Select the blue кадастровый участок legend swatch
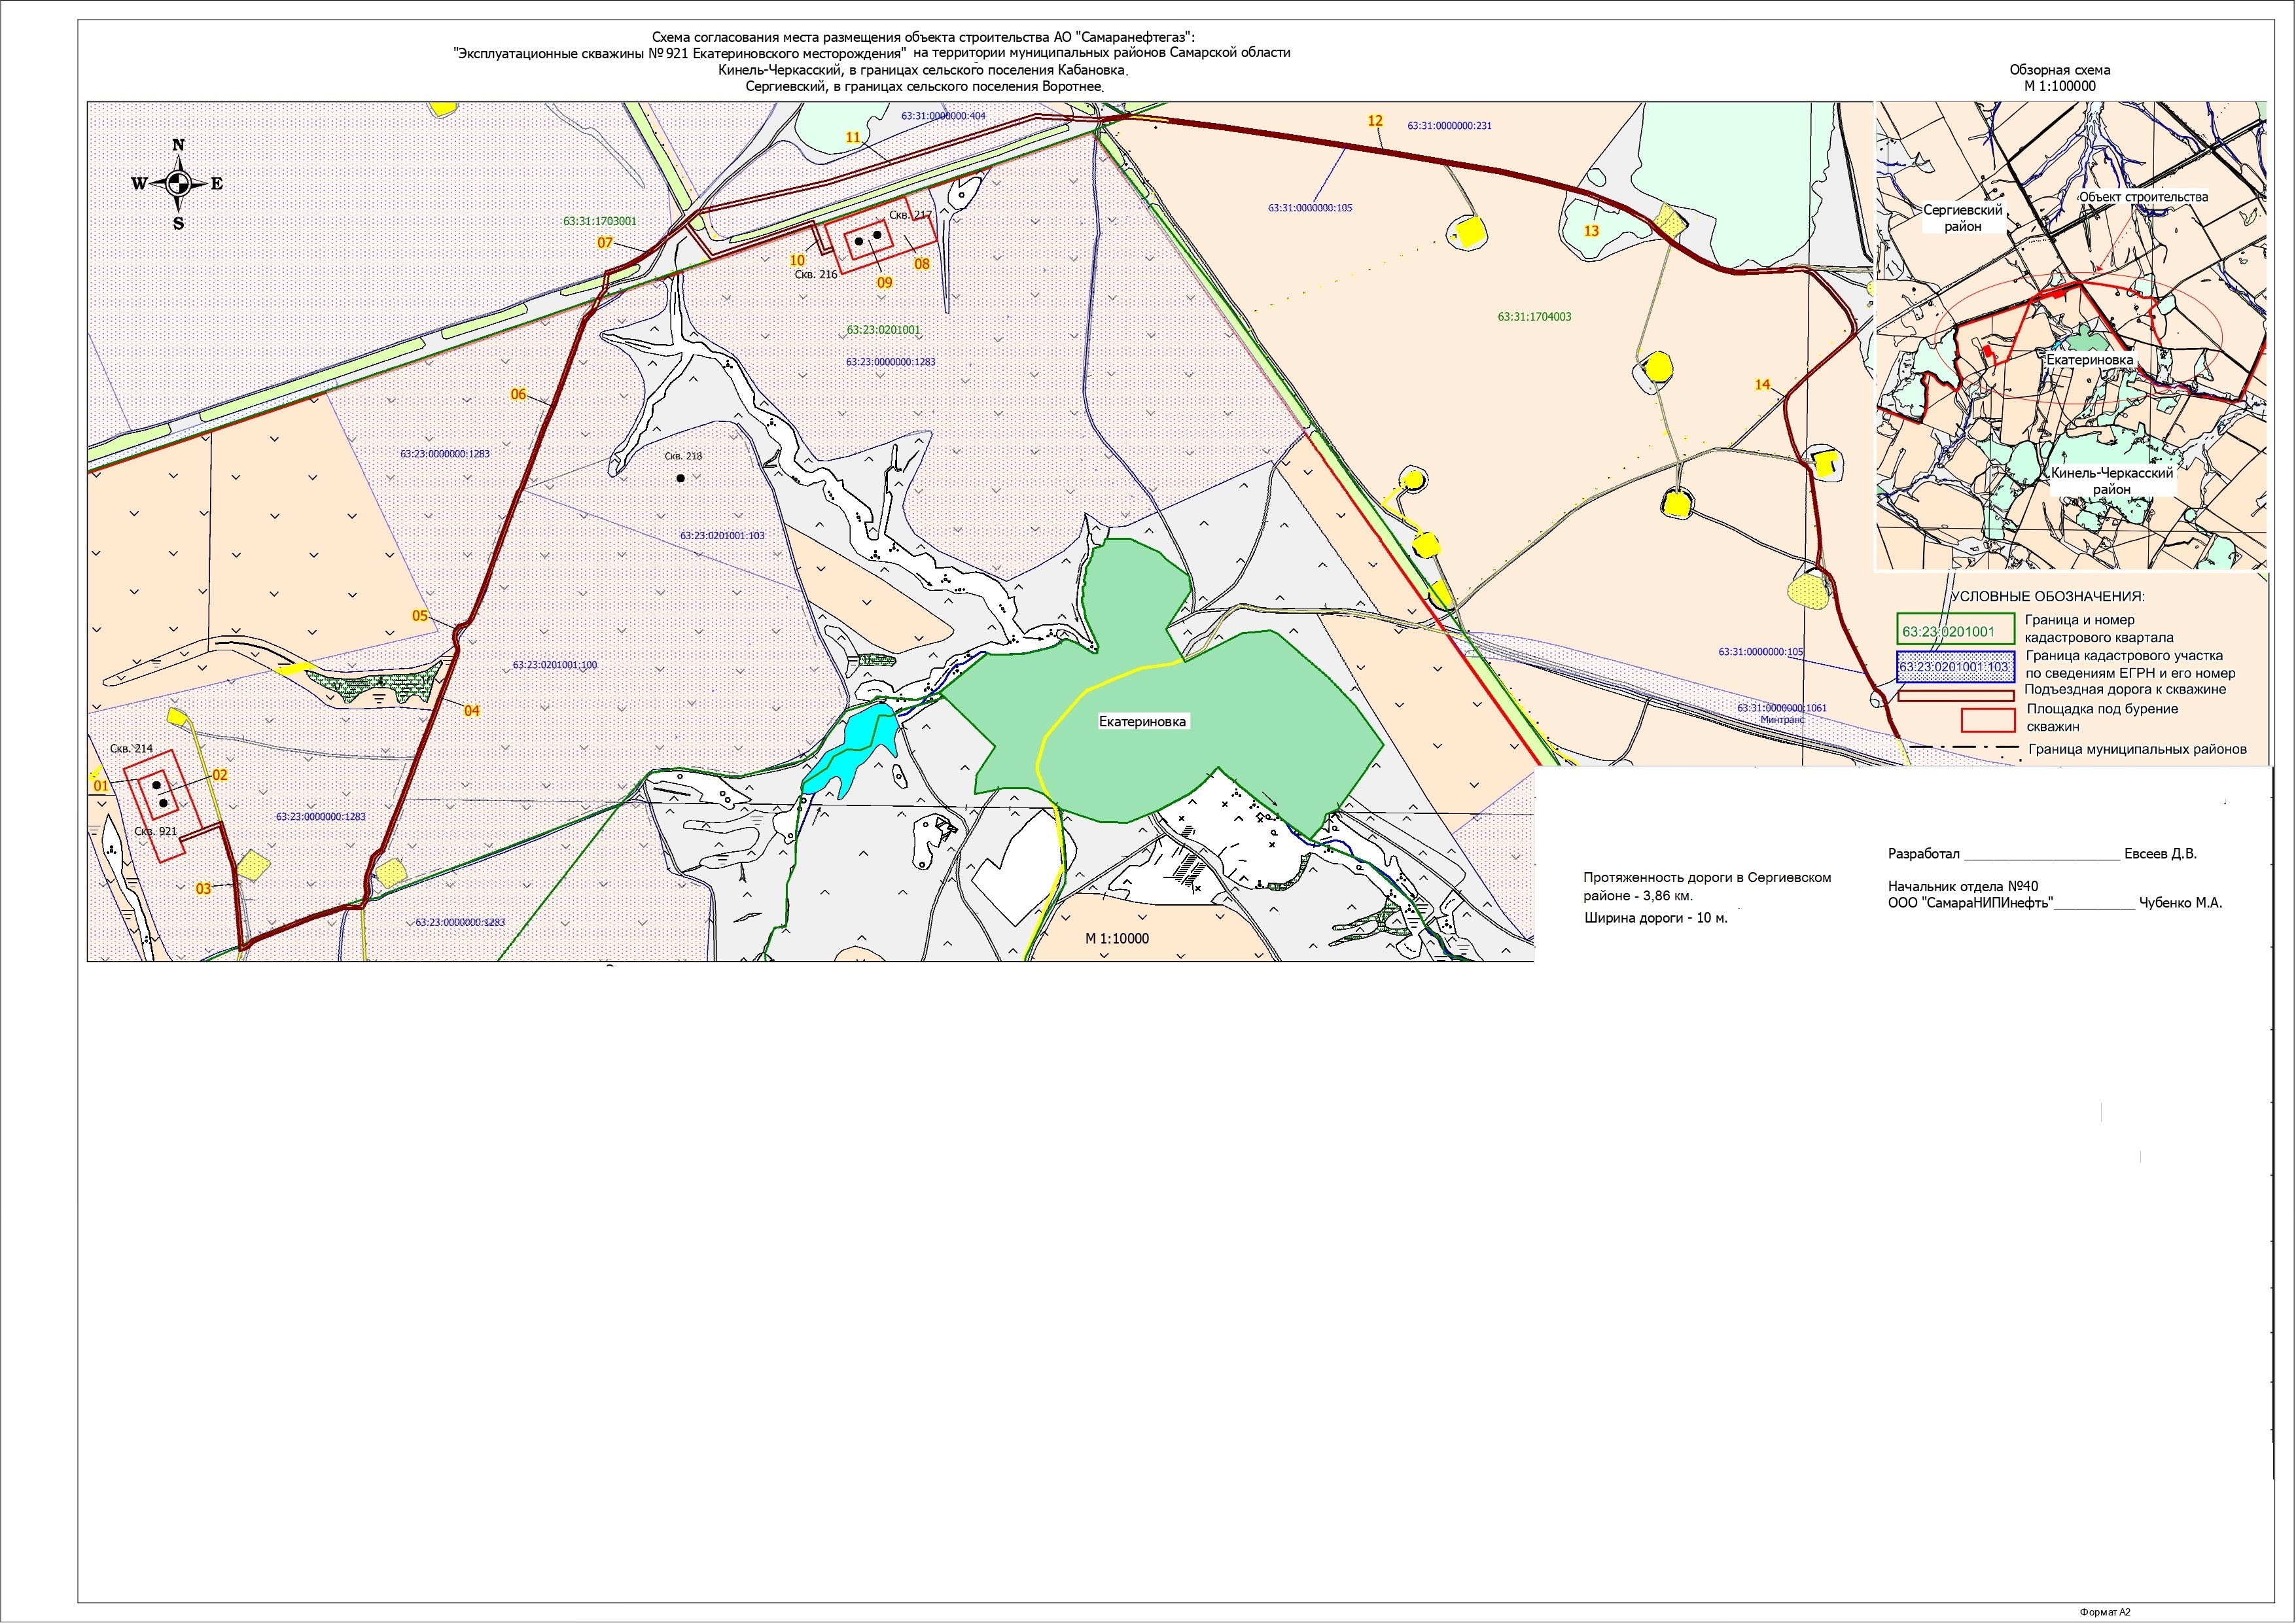Viewport: 2296px width, 1624px height. click(1956, 666)
